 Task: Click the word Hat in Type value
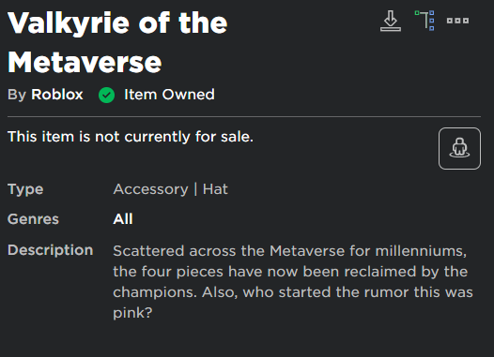click(215, 189)
